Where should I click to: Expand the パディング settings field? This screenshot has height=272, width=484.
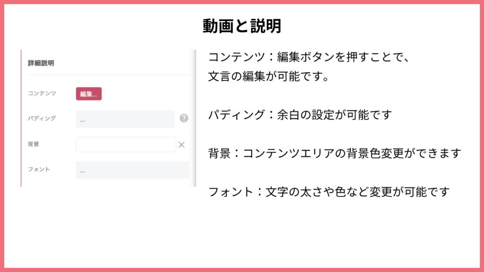(125, 119)
